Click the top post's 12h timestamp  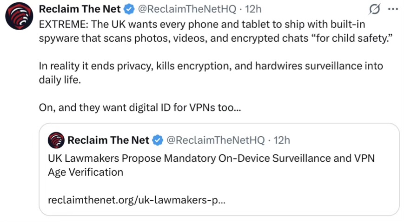tap(253, 9)
